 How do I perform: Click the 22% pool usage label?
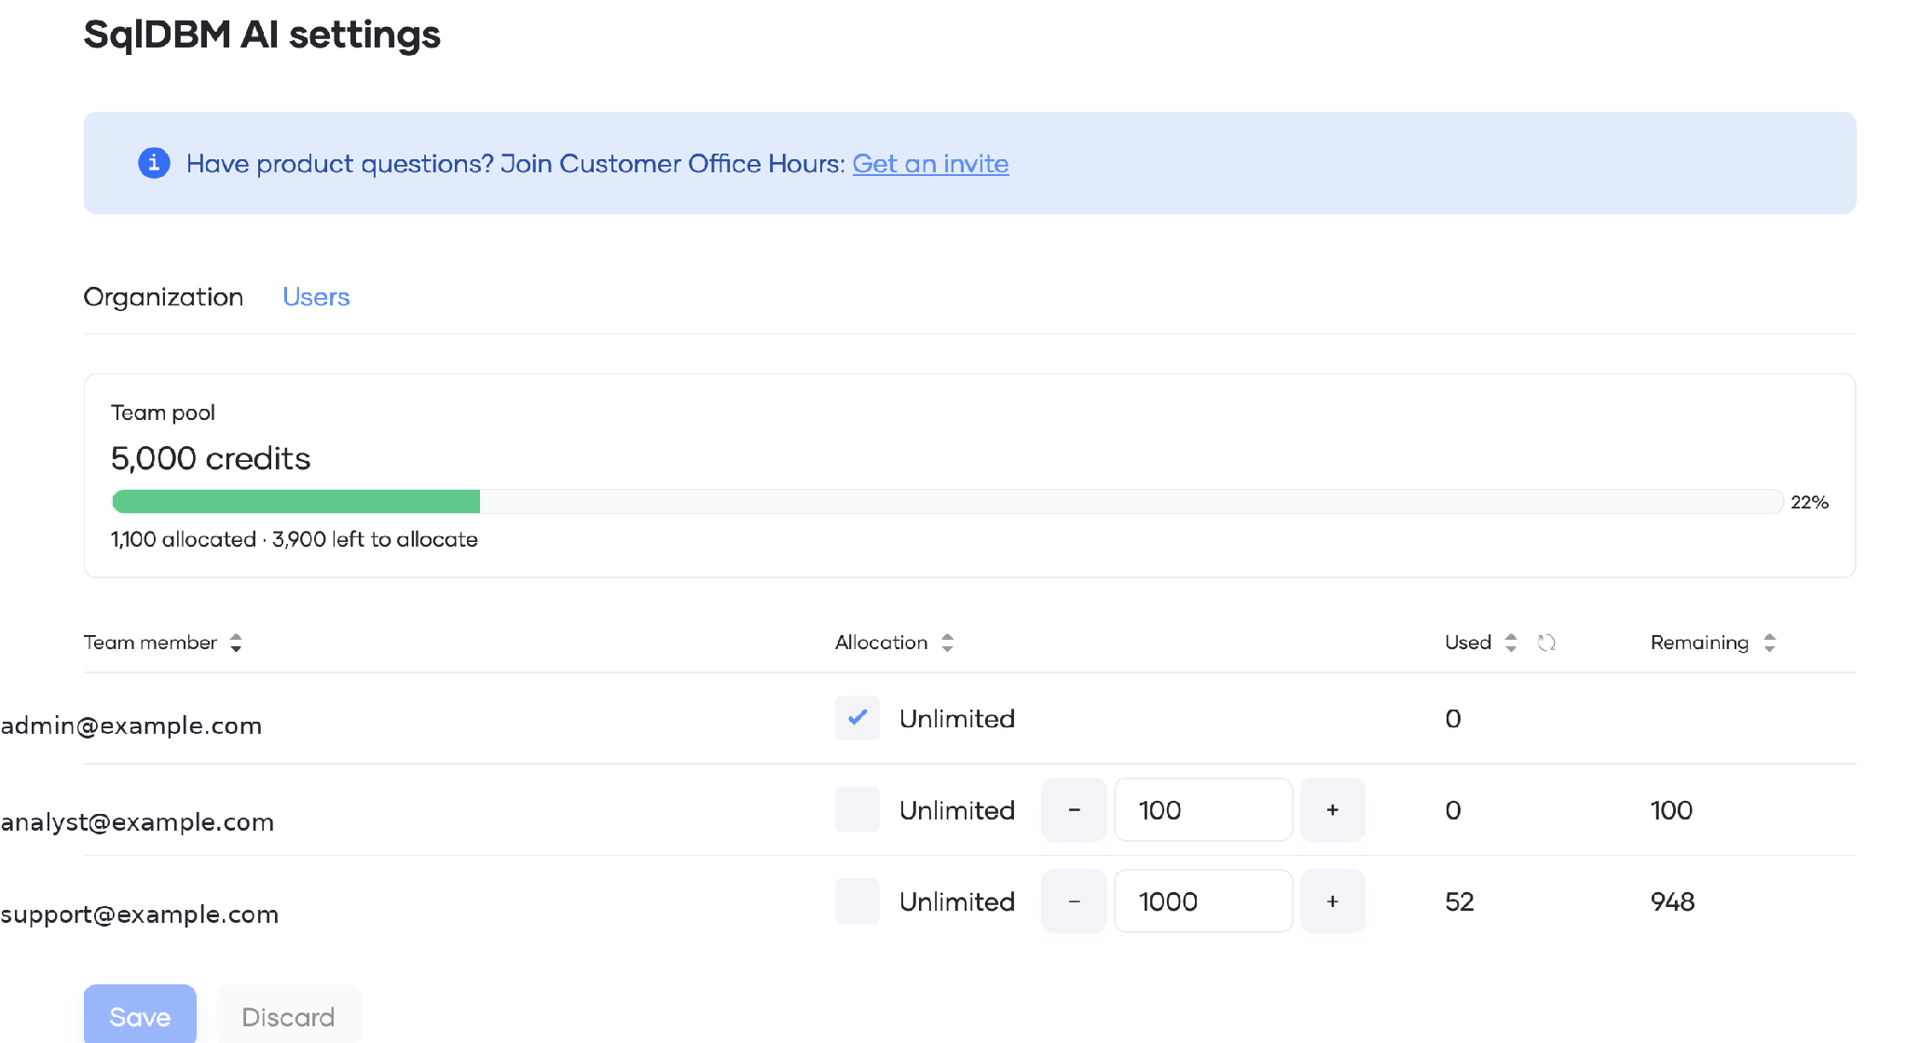[1809, 502]
